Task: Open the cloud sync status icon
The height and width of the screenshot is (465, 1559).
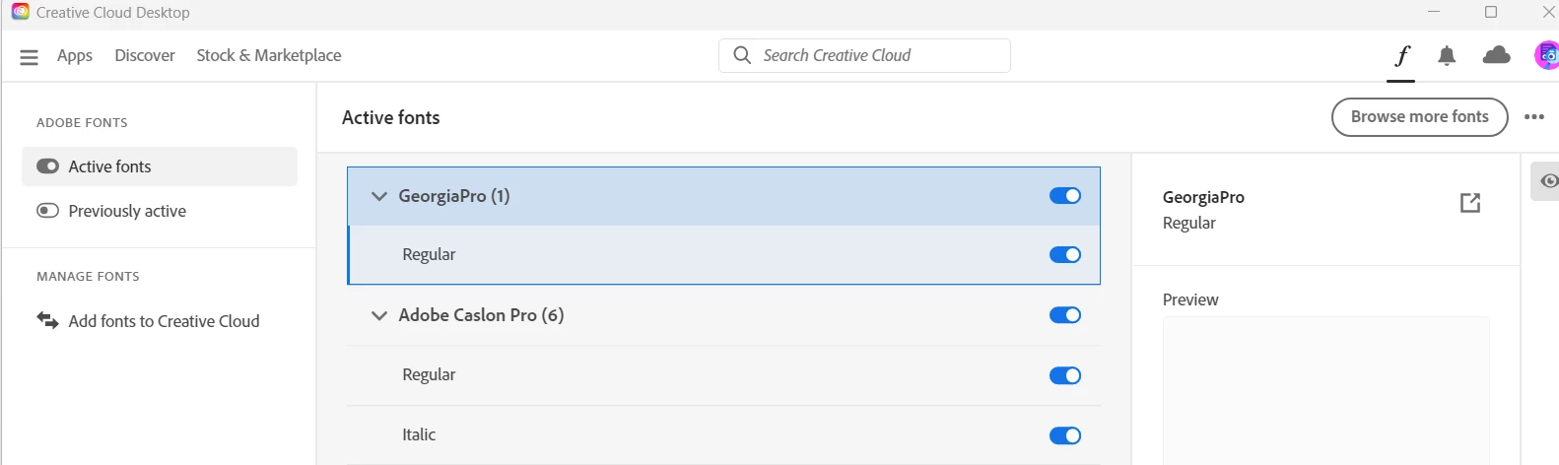Action: point(1496,55)
